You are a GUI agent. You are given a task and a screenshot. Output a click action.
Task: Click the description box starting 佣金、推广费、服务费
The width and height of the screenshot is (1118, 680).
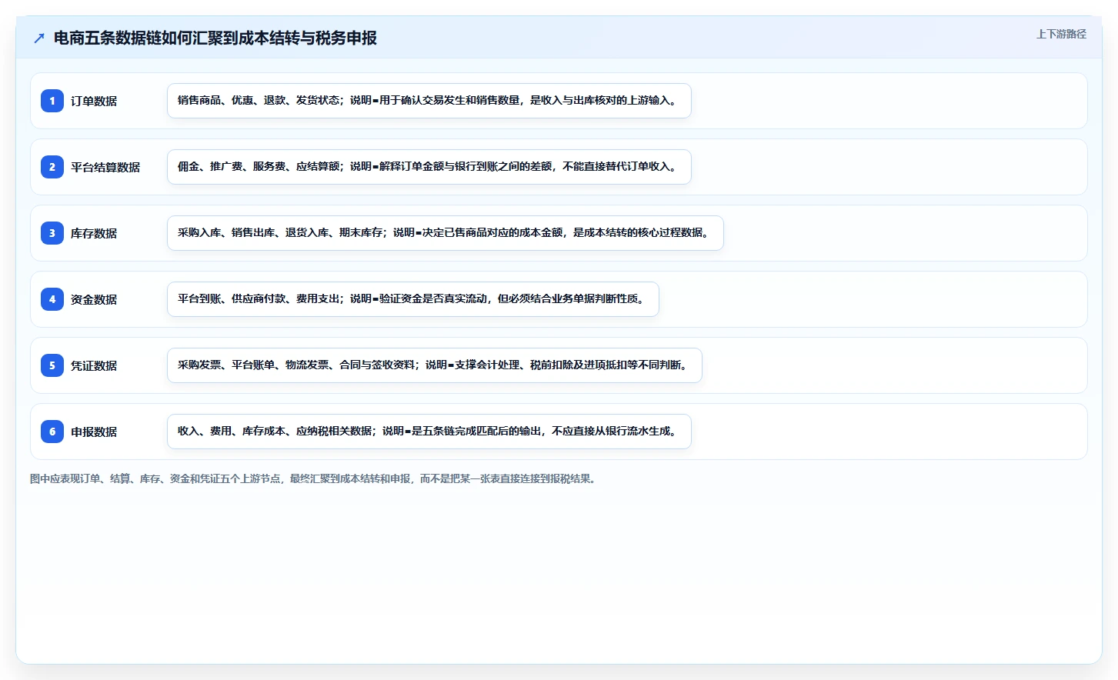[429, 167]
